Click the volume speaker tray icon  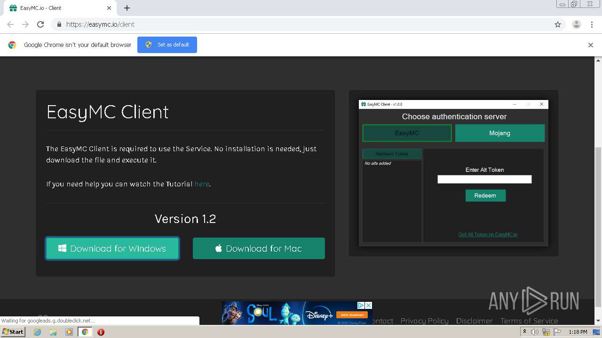pos(535,332)
